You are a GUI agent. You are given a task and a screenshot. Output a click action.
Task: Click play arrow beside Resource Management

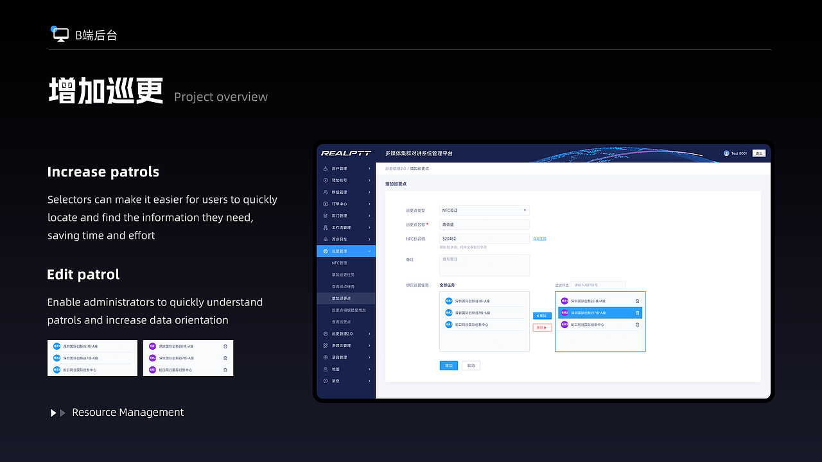pyautogui.click(x=54, y=413)
